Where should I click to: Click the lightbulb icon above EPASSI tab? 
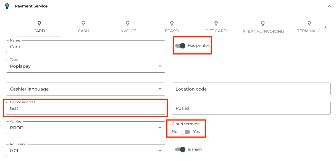coord(172,23)
